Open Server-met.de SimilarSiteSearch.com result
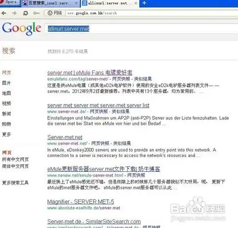The image size is (238, 228). pyautogui.click(x=94, y=222)
